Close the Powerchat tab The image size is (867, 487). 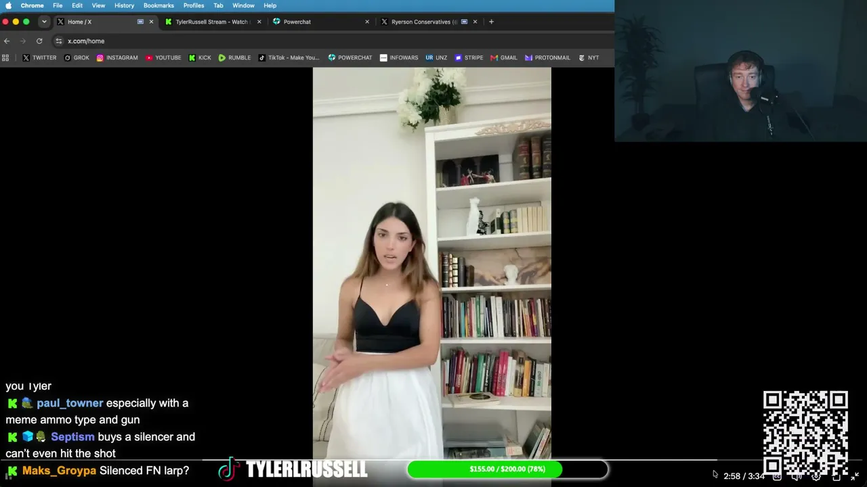pyautogui.click(x=367, y=22)
